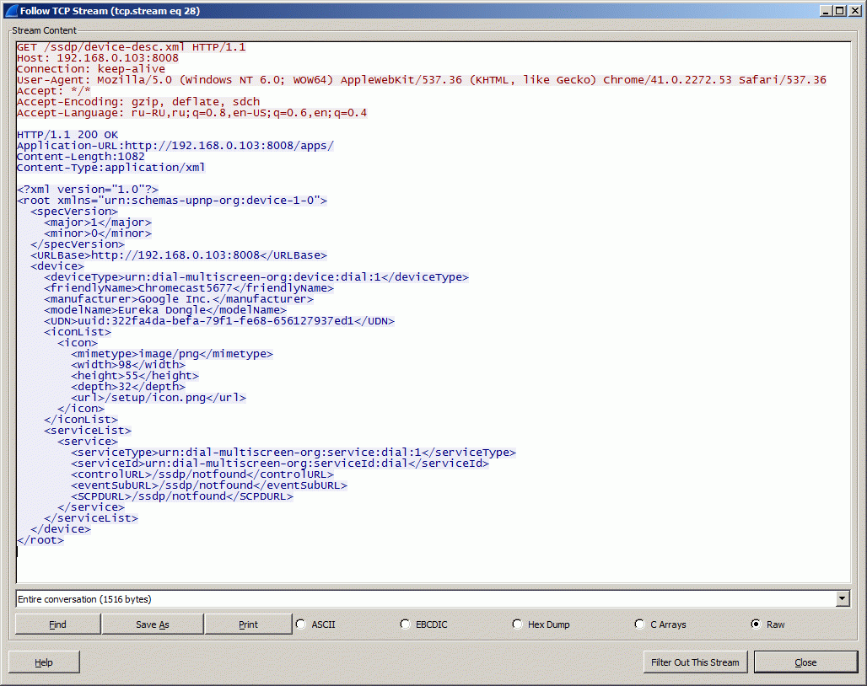Click the serviceType dial:1 line

pos(293,453)
